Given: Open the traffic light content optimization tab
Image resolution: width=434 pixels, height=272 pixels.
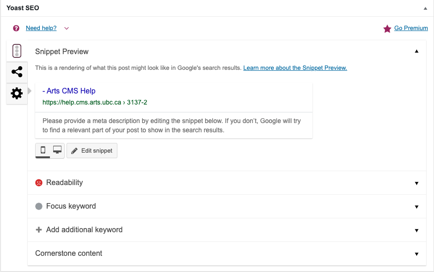Looking at the screenshot, I should 17,50.
